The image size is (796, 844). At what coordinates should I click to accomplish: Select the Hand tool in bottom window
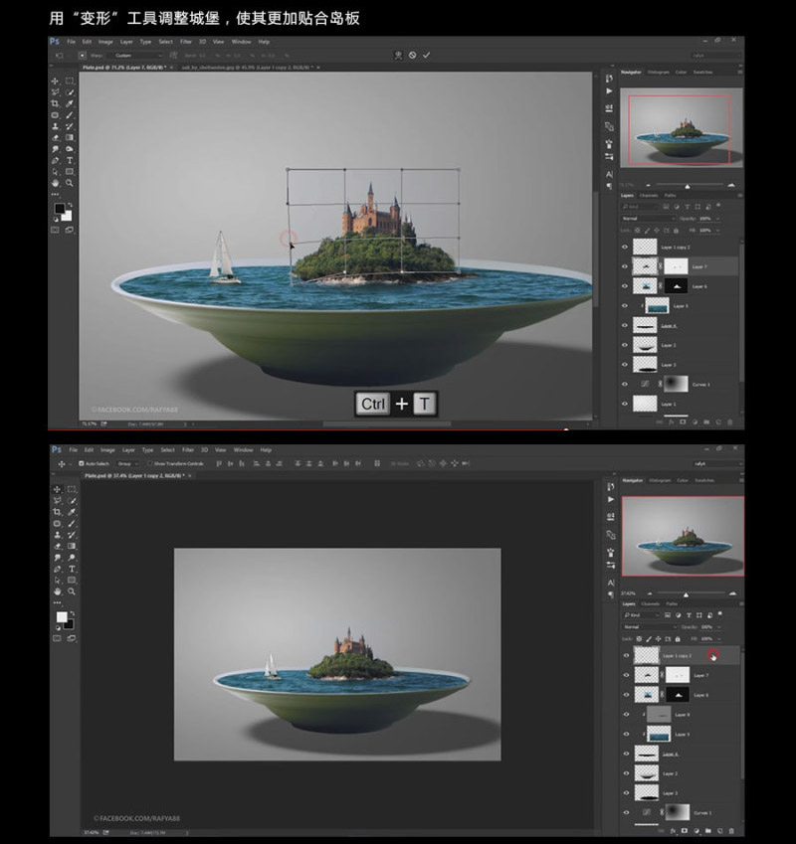tap(57, 591)
